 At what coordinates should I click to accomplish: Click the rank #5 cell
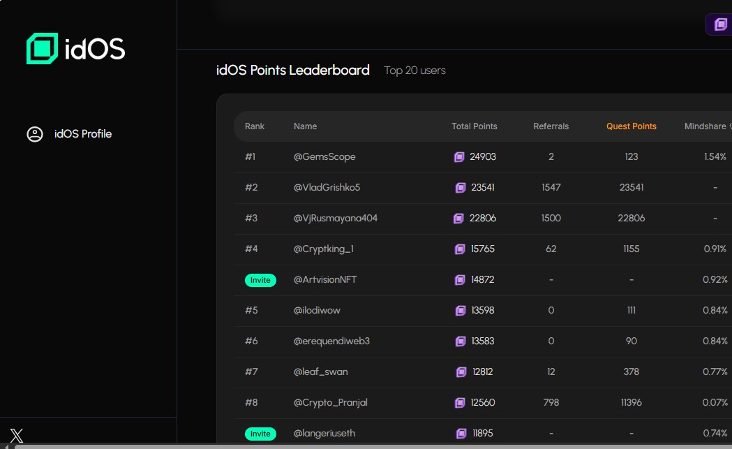pos(251,310)
